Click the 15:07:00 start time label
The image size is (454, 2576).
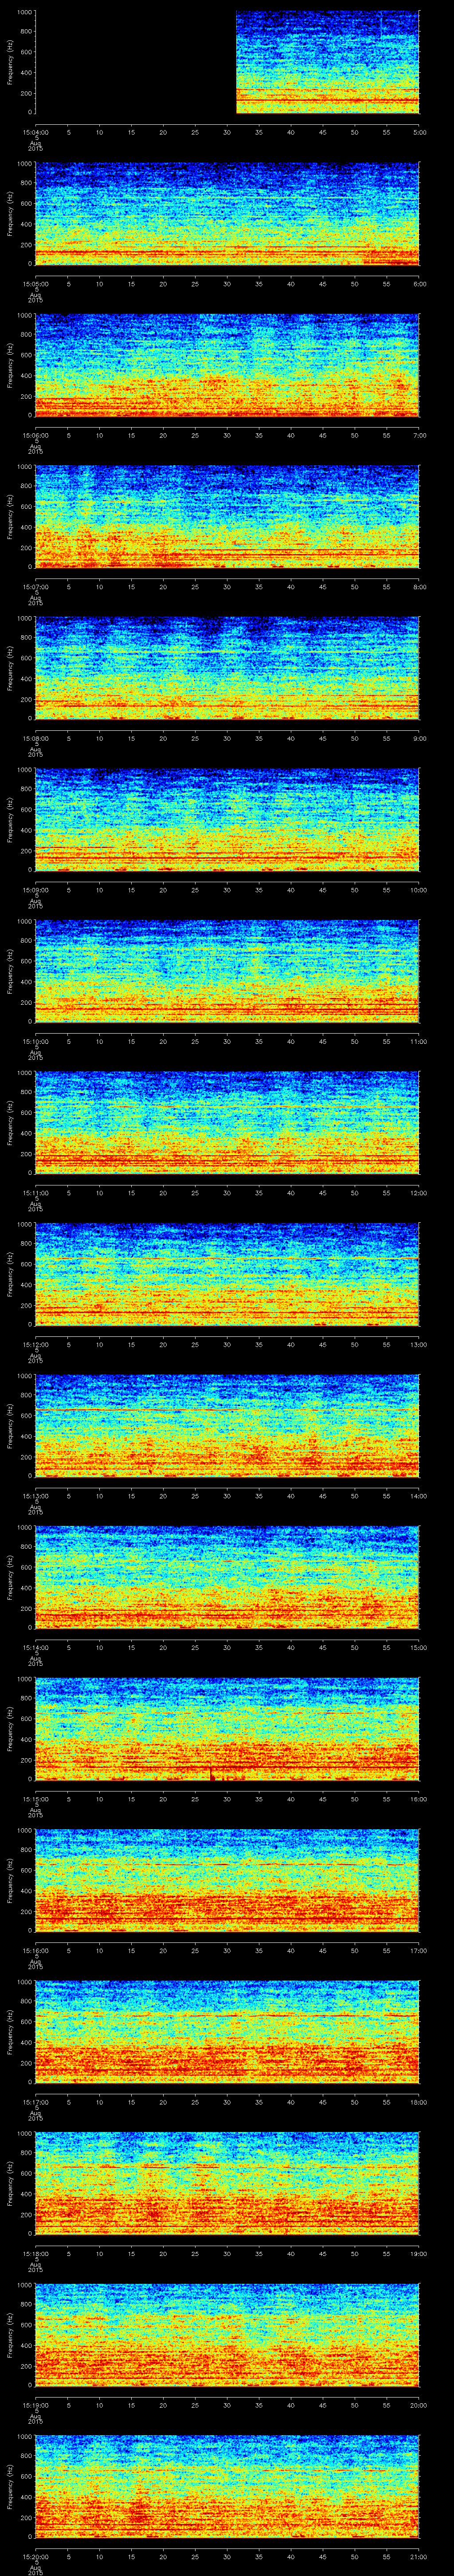36,587
